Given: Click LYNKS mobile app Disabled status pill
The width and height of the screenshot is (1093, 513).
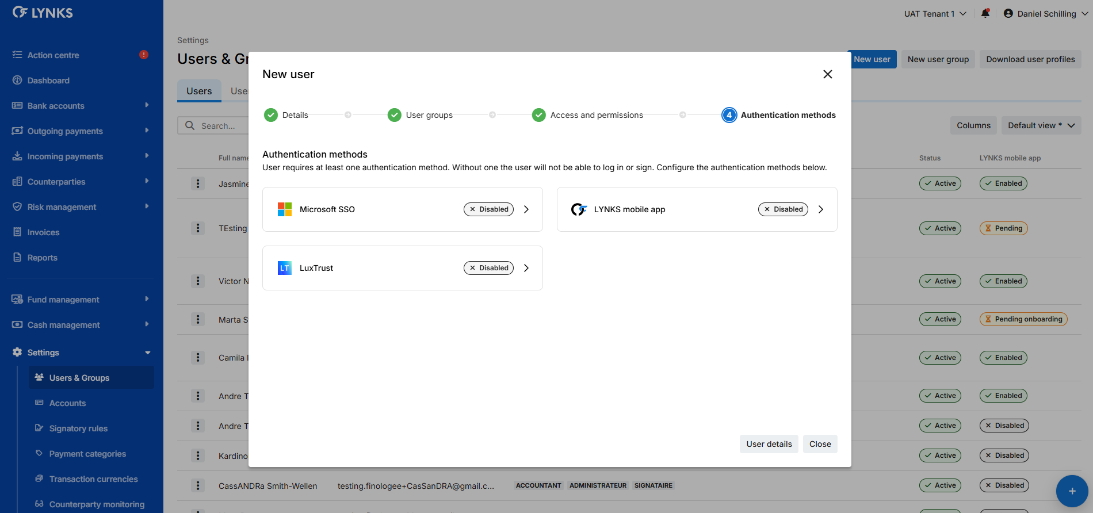Looking at the screenshot, I should [783, 209].
